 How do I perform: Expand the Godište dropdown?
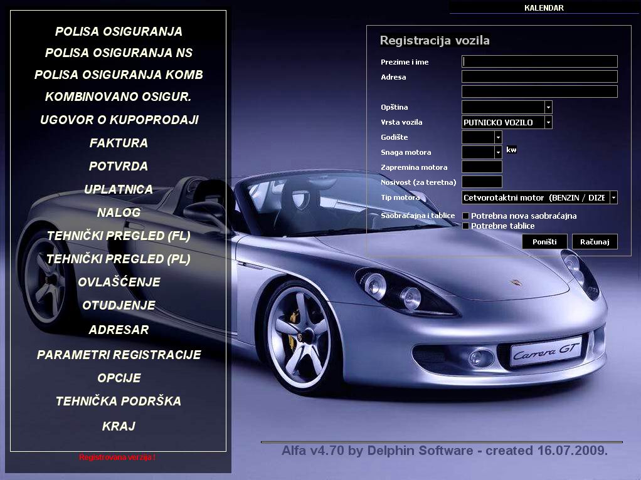click(x=498, y=137)
